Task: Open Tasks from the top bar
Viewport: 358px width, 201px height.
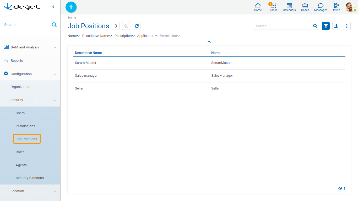Action: (x=274, y=7)
